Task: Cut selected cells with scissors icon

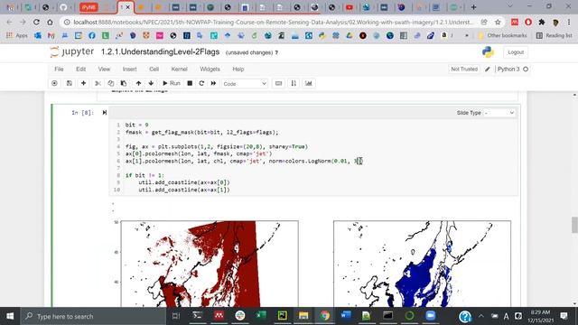Action: 98,83
